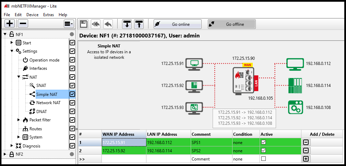Open Operation mode power icon item
Screen dimensions: 346x166
pyautogui.click(x=26, y=60)
